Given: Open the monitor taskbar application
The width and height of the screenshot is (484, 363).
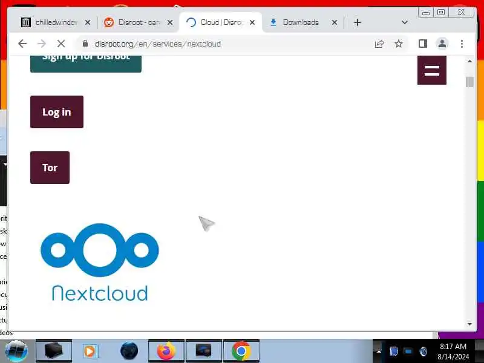Looking at the screenshot, I should click(204, 351).
